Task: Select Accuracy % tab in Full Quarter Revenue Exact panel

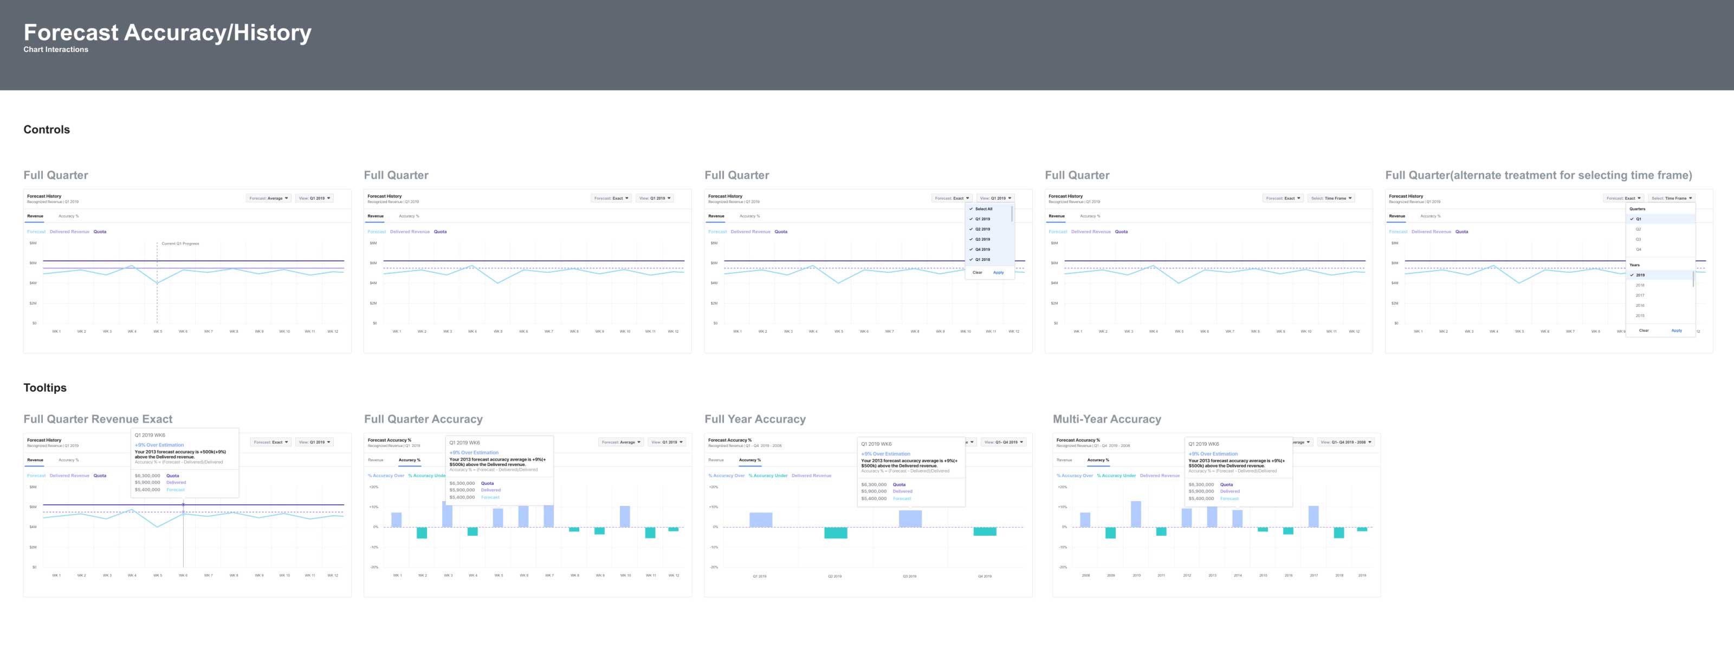Action: tap(69, 460)
